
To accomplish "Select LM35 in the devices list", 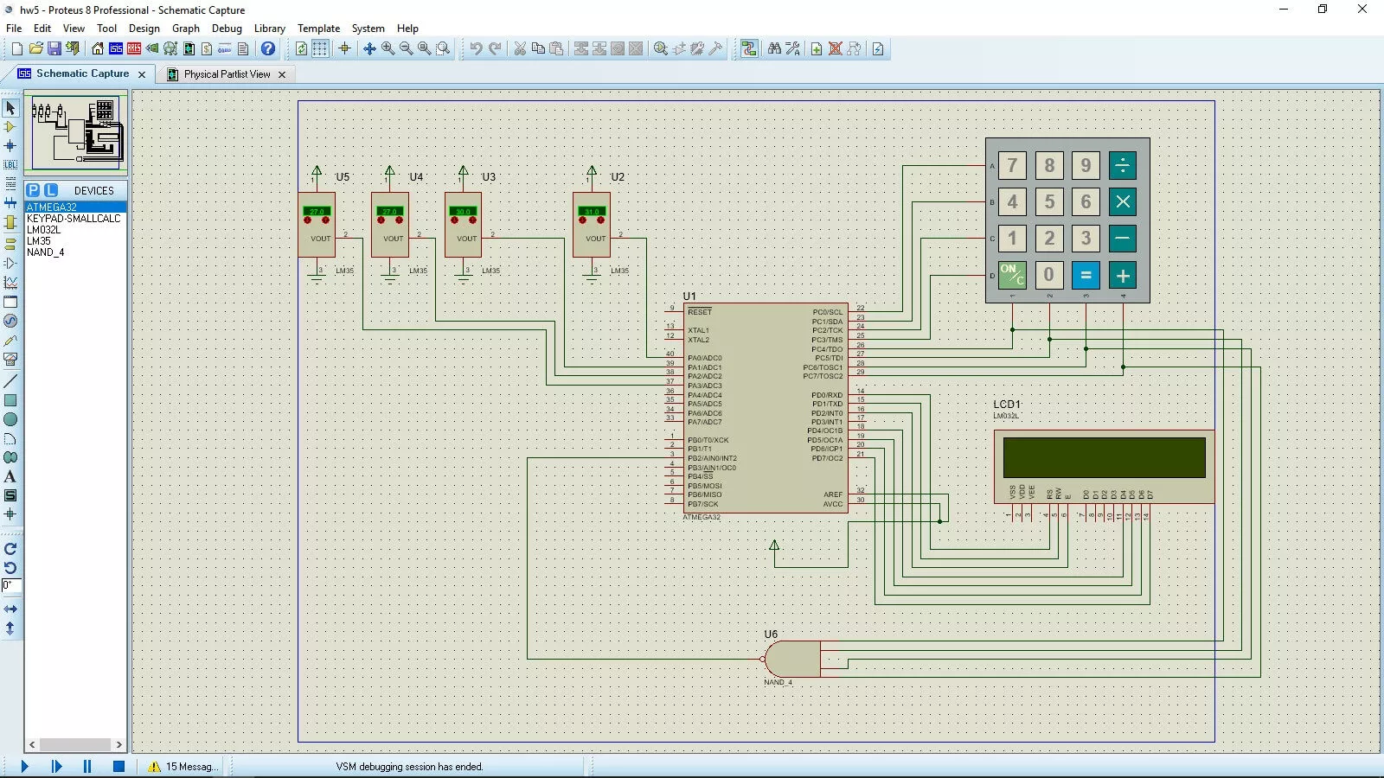I will pyautogui.click(x=75, y=241).
